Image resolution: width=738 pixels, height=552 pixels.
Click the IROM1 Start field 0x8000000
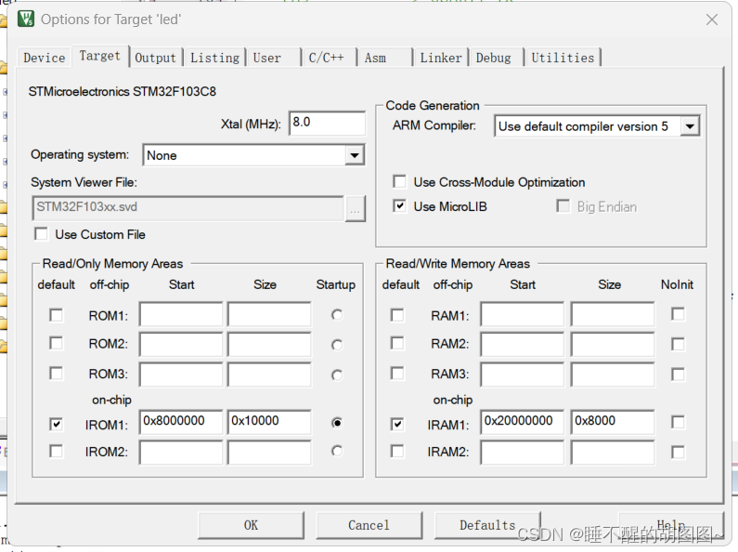(181, 422)
